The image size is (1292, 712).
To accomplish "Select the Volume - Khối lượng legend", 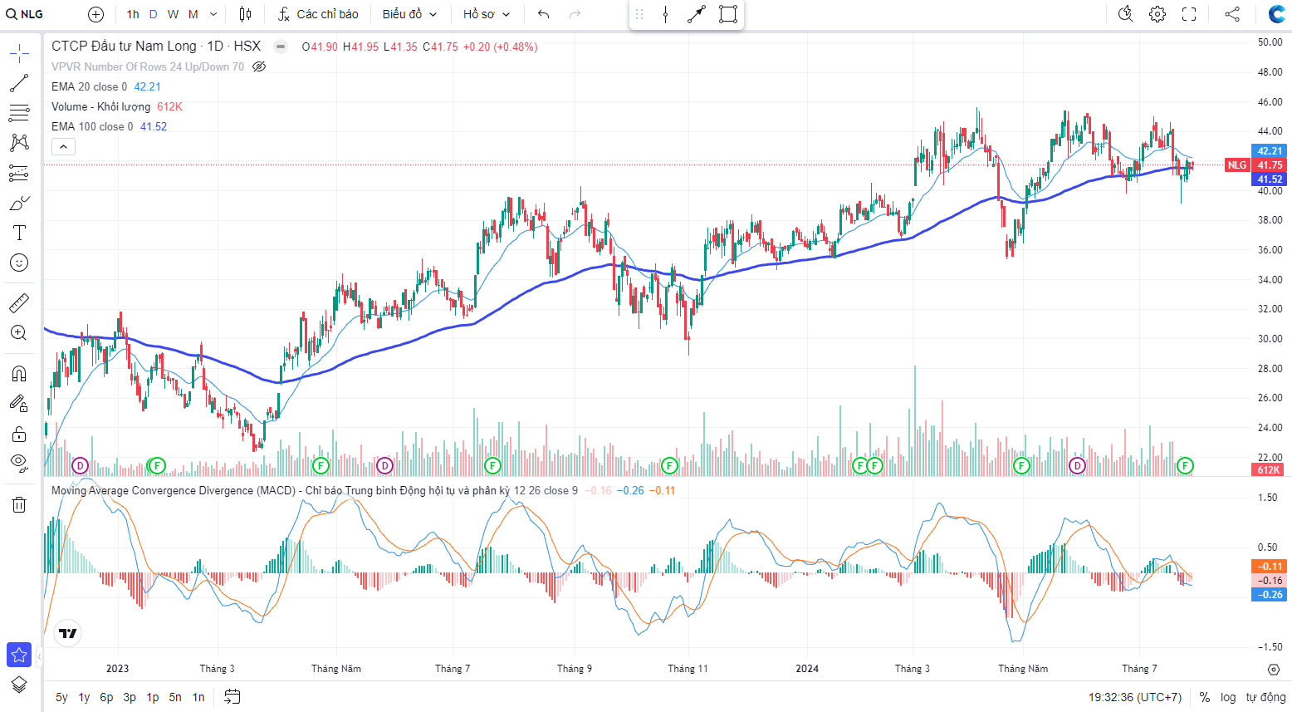I will [x=101, y=106].
